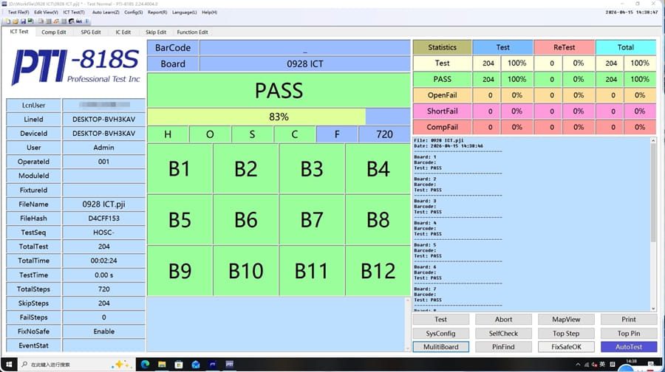Switch to the Function Edit tab
This screenshot has width=665, height=372.
(192, 32)
